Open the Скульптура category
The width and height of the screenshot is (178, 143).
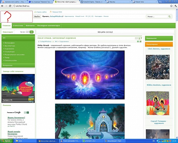[10, 52]
